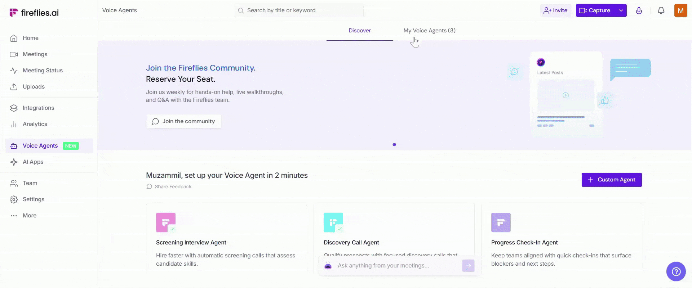Open the M user profile avatar
Screen dimensions: 692x288
pyautogui.click(x=680, y=10)
